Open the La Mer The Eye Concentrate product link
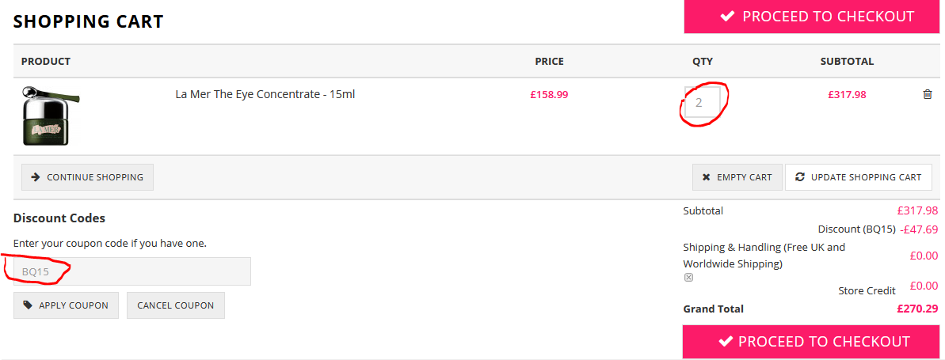 click(265, 94)
